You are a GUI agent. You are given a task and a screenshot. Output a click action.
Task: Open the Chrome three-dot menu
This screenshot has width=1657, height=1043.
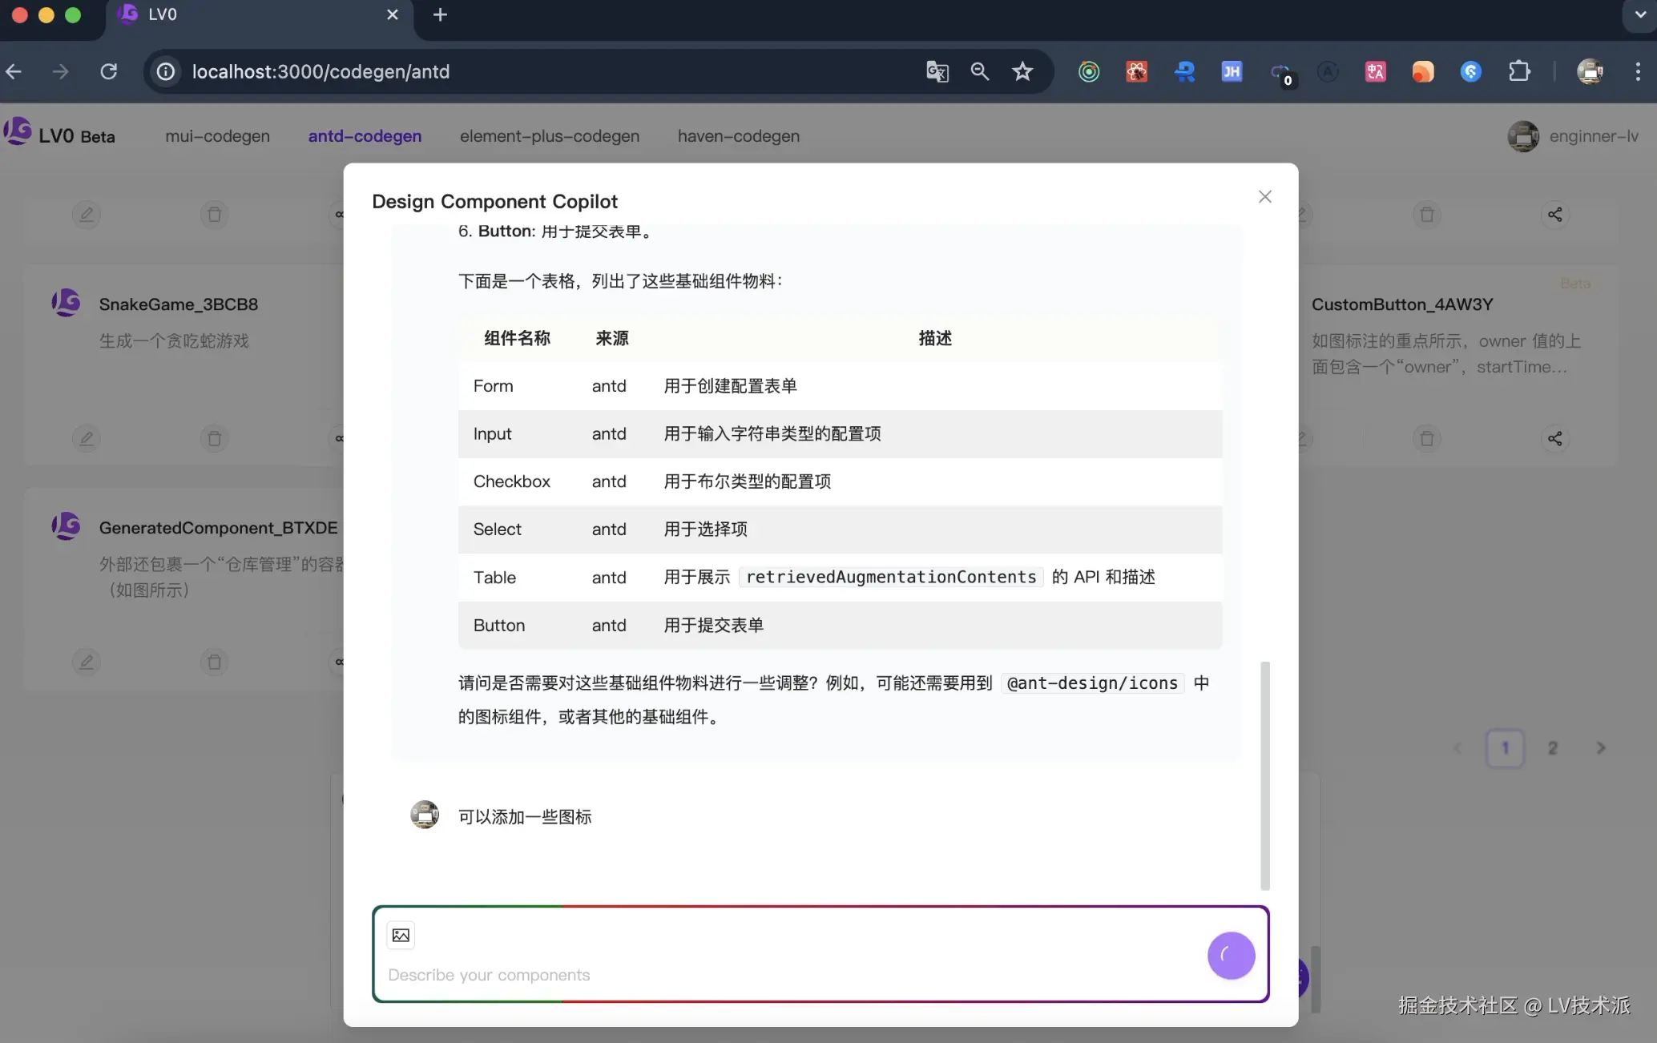pyautogui.click(x=1637, y=72)
